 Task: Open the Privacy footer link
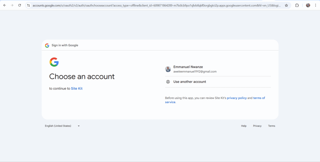(x=257, y=126)
